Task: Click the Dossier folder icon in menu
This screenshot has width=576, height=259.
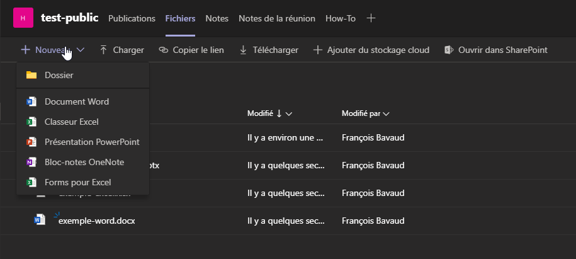Action: point(31,75)
